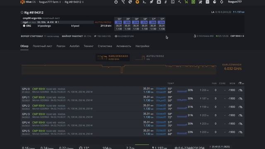The width and height of the screenshot is (265, 149).
Task: Click the white card icon beside tools
Action: pyautogui.click(x=207, y=2)
